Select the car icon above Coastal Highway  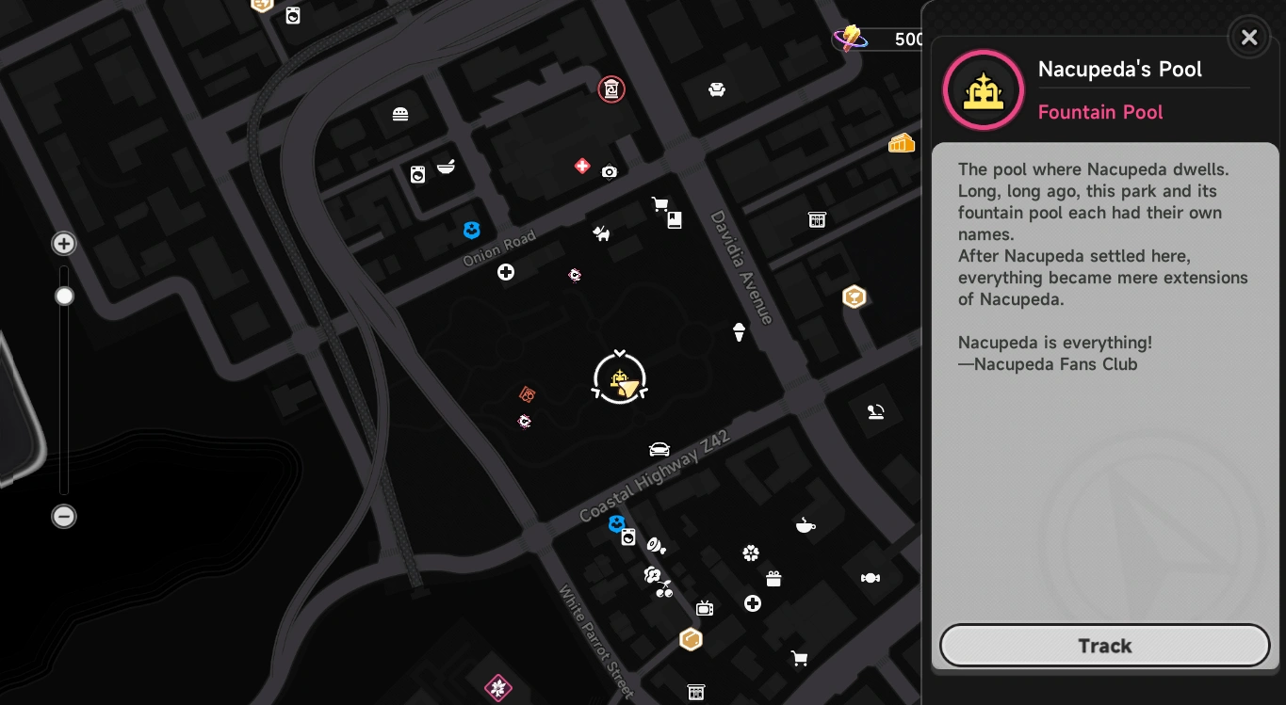(659, 449)
